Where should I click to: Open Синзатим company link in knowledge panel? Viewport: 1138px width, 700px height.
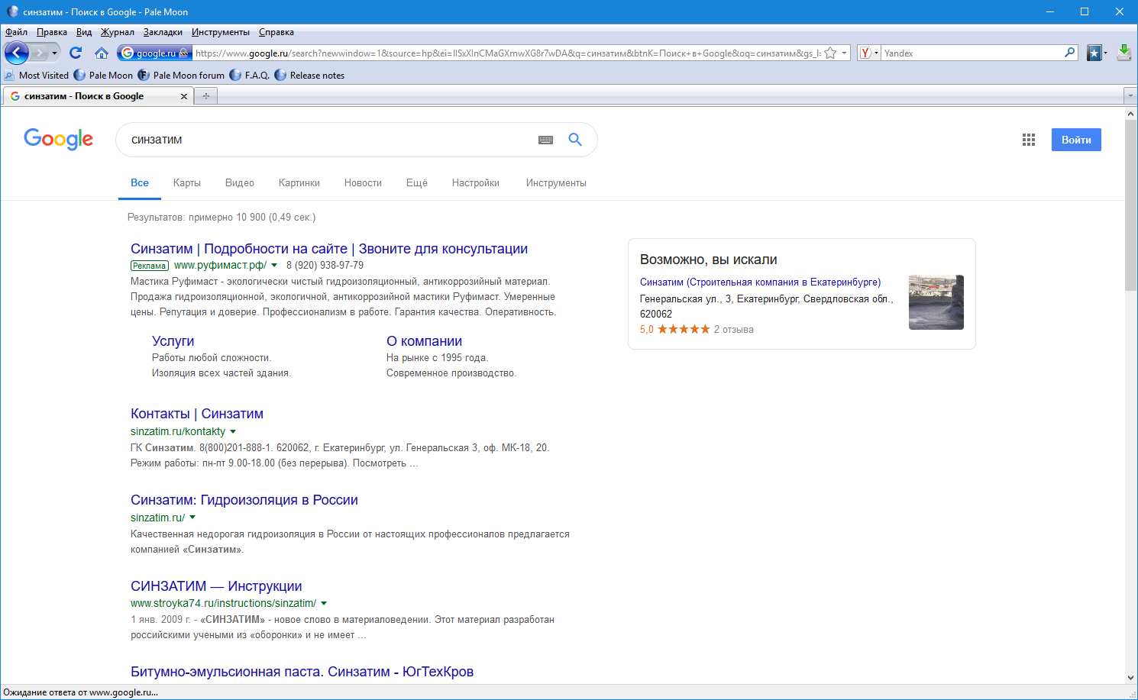pyautogui.click(x=760, y=282)
